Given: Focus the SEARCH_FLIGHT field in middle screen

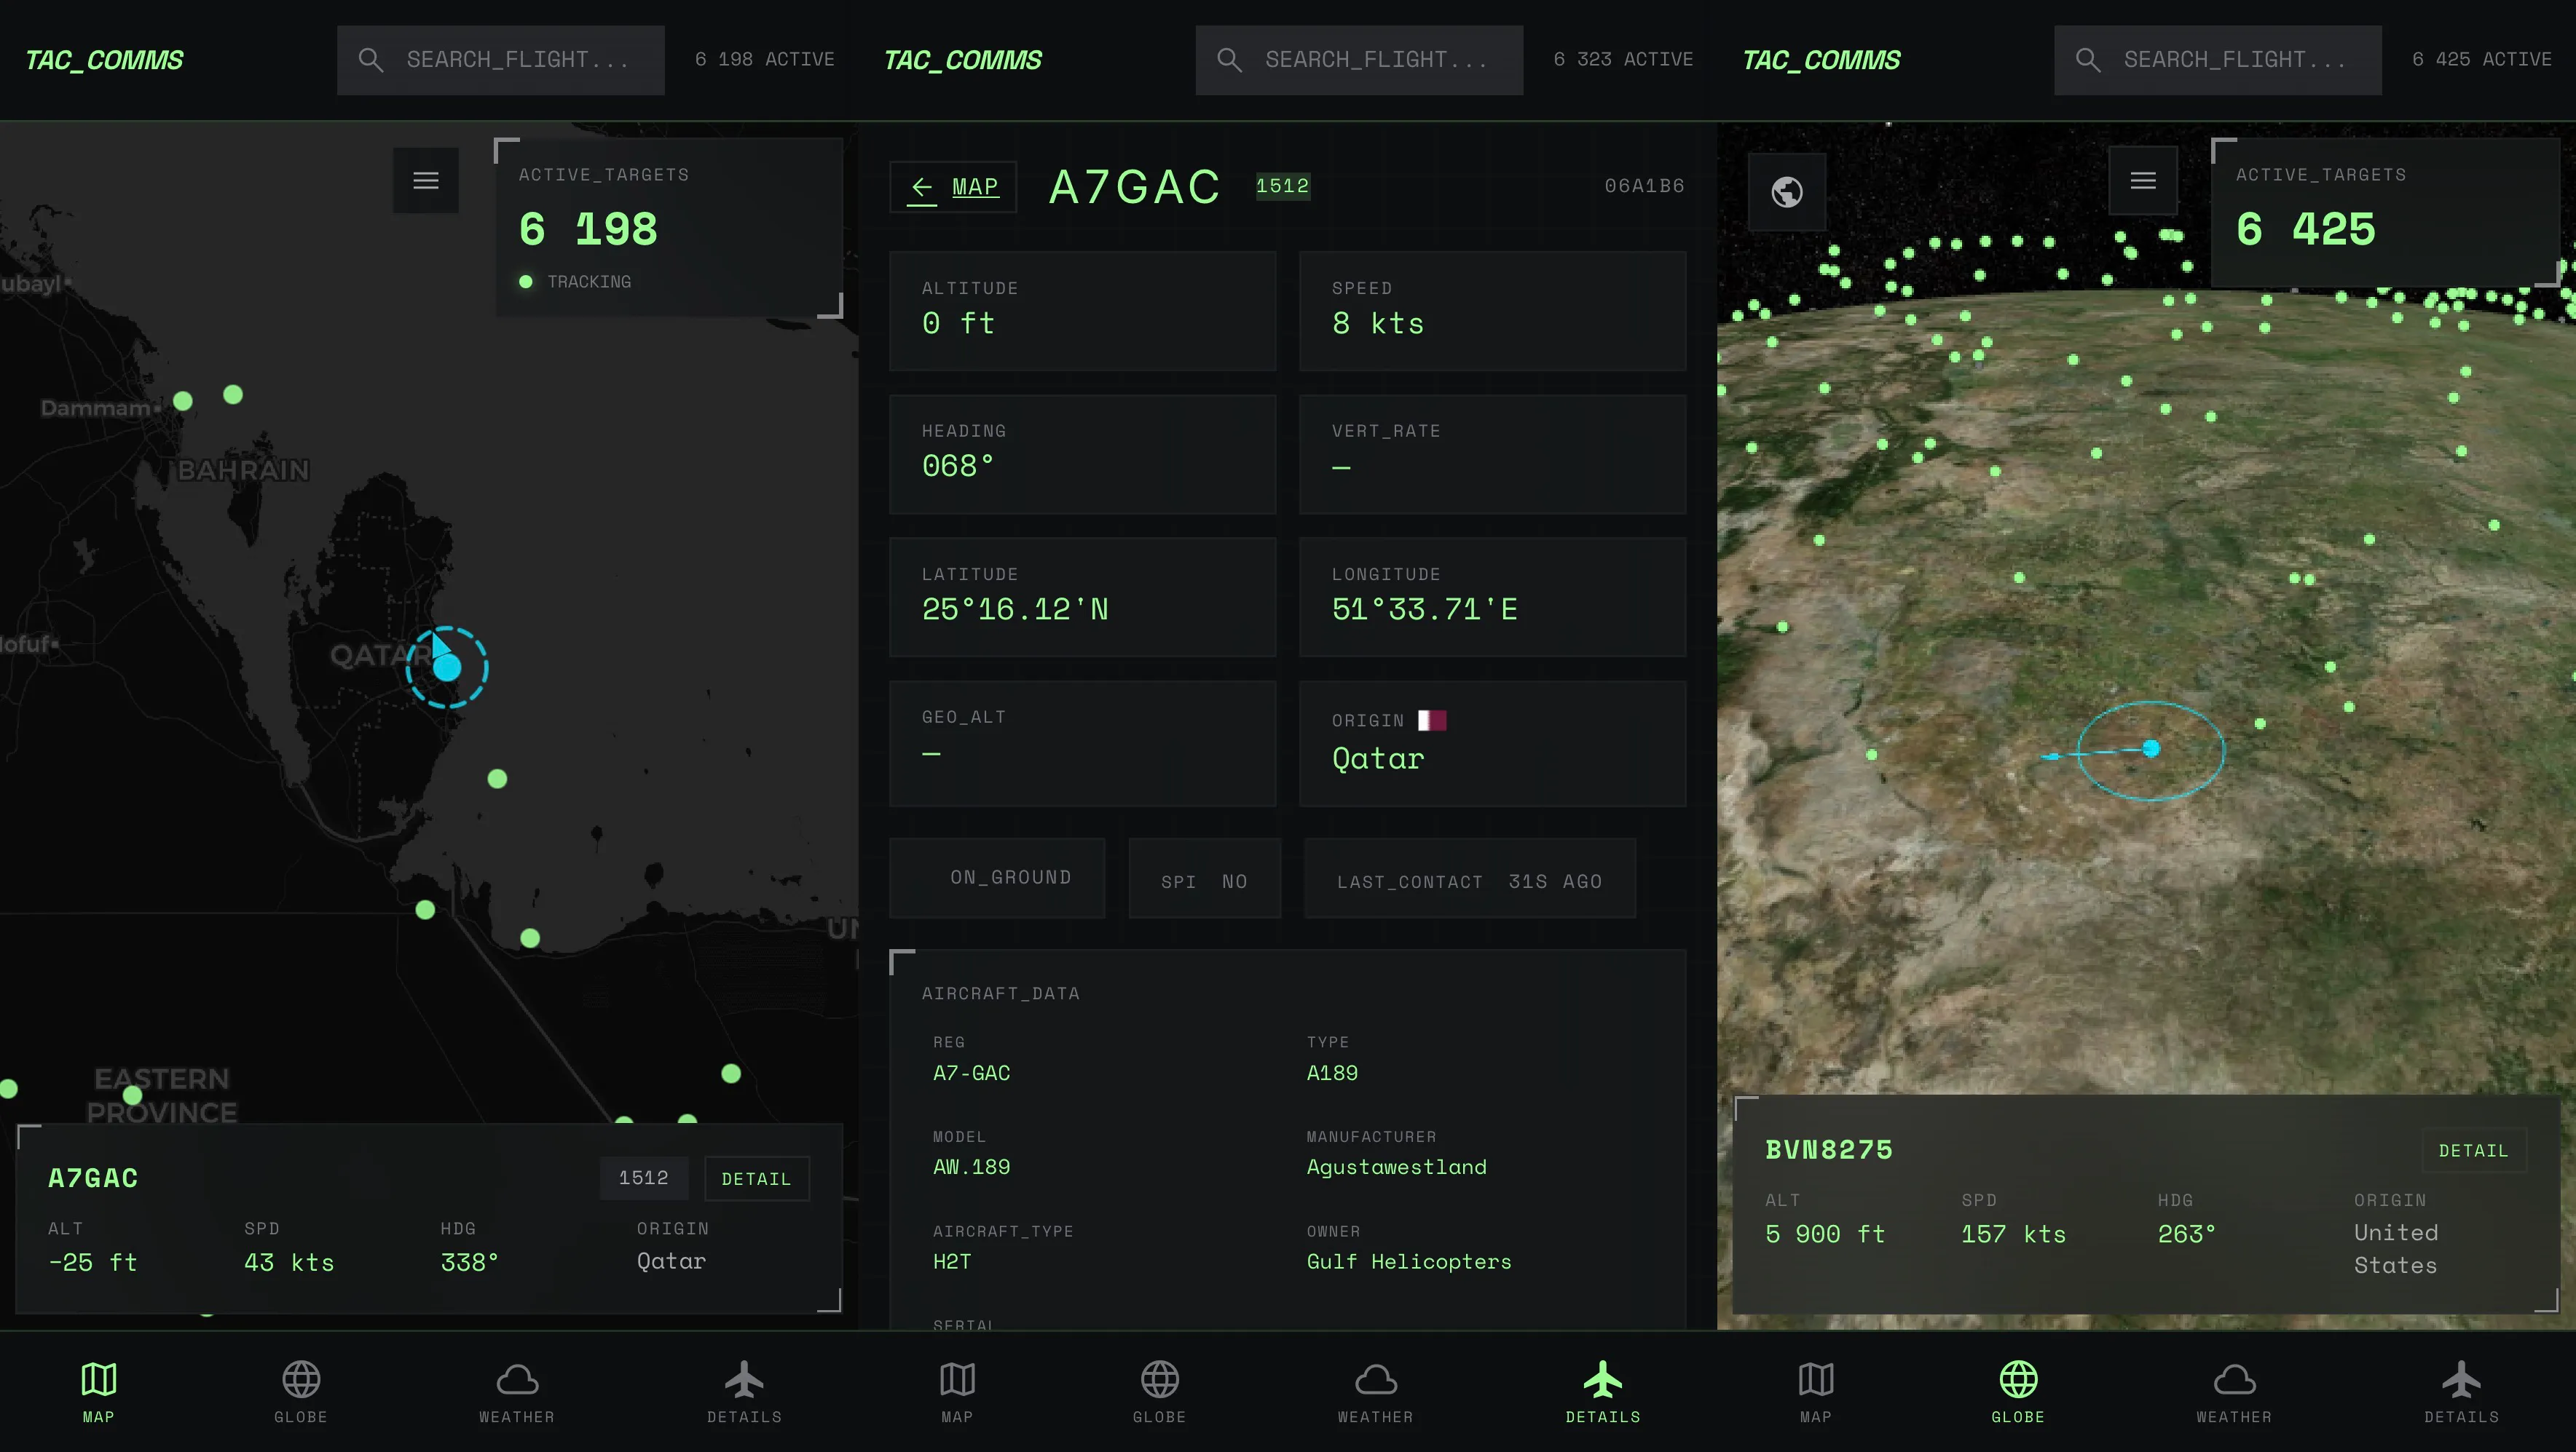Looking at the screenshot, I should tap(1359, 60).
